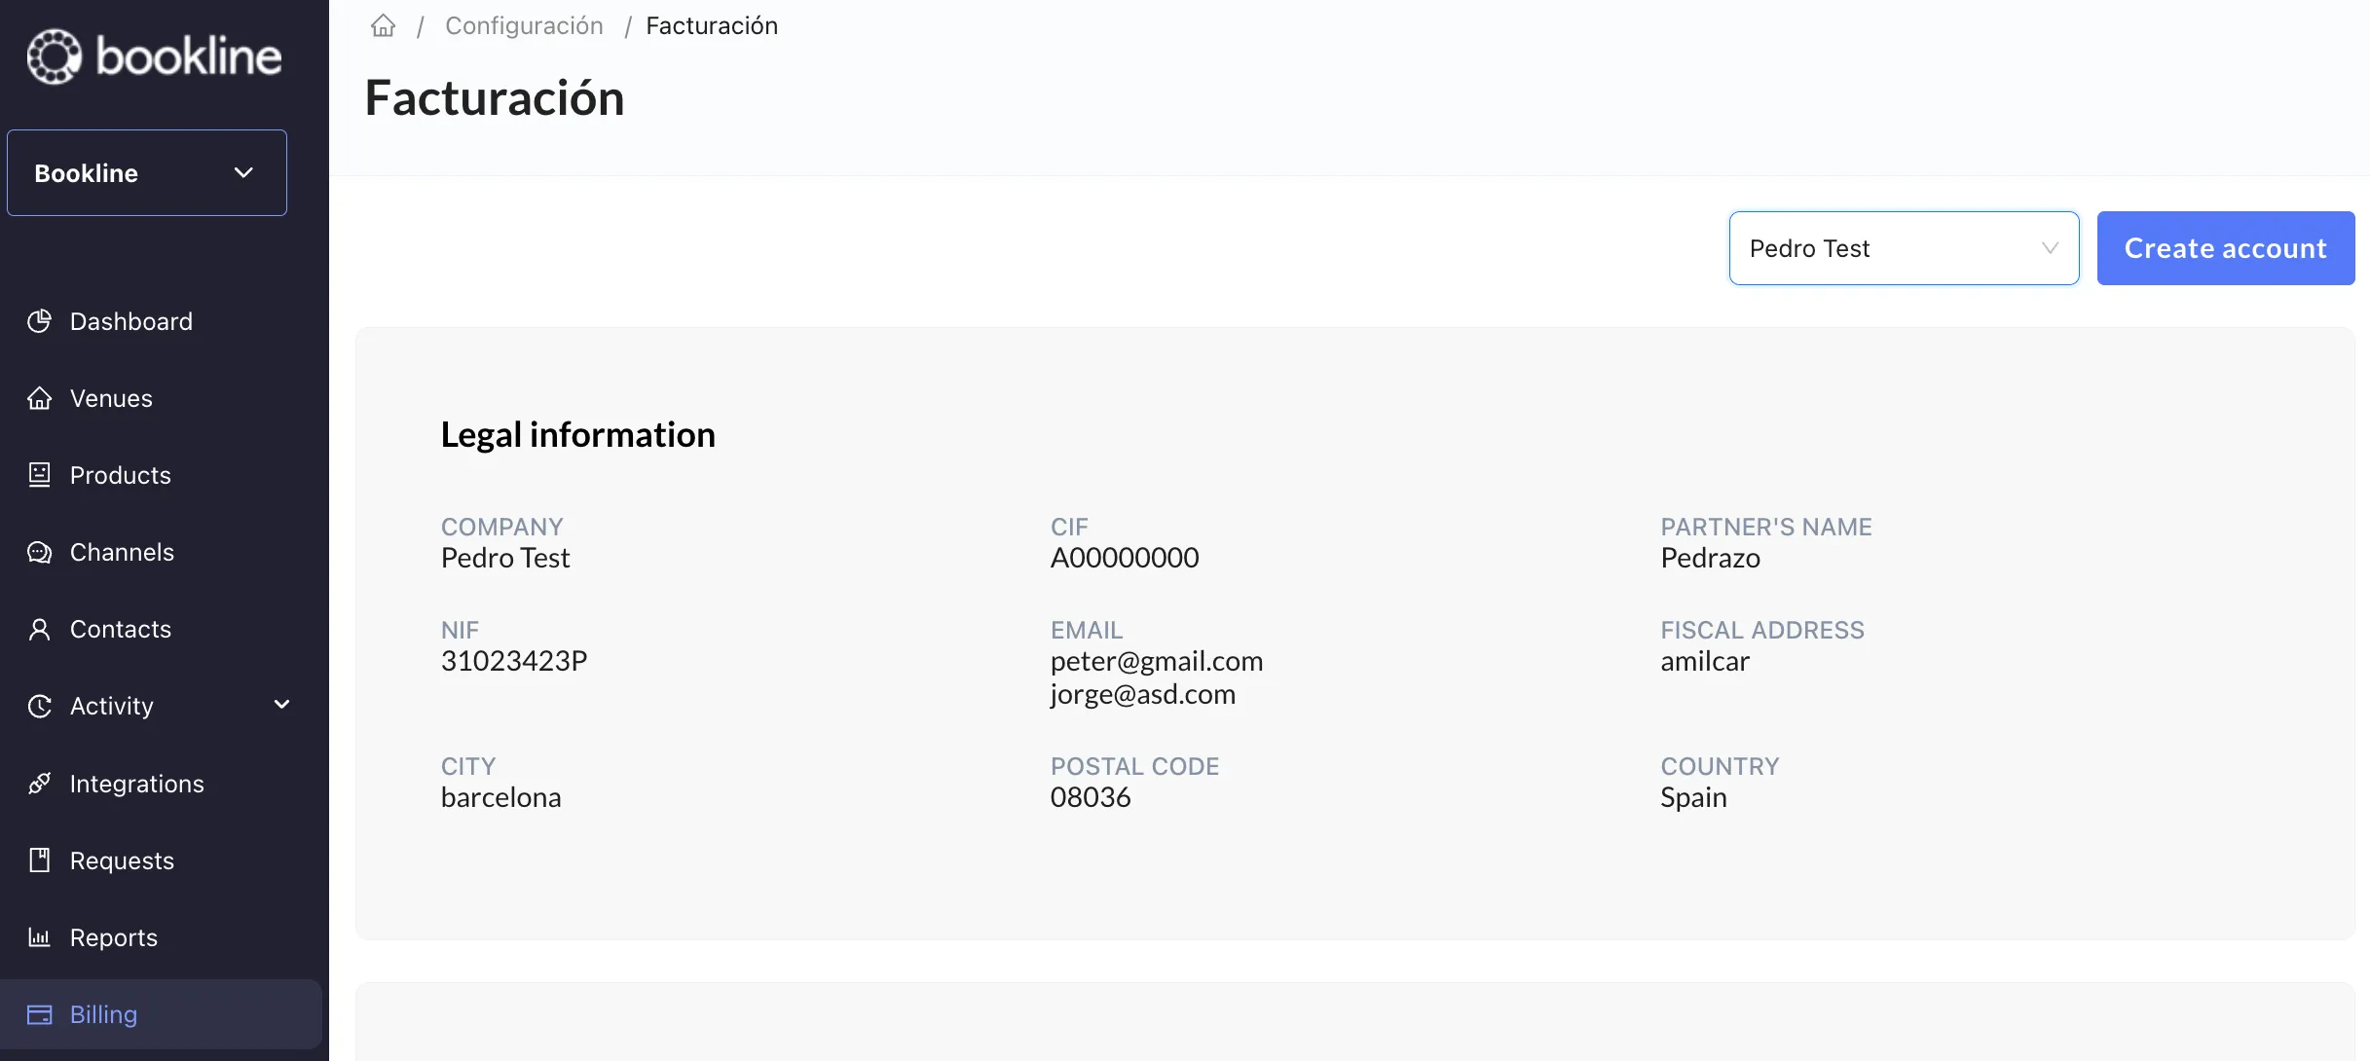
Task: Go to the Configuración breadcrumb link
Action: point(524,25)
